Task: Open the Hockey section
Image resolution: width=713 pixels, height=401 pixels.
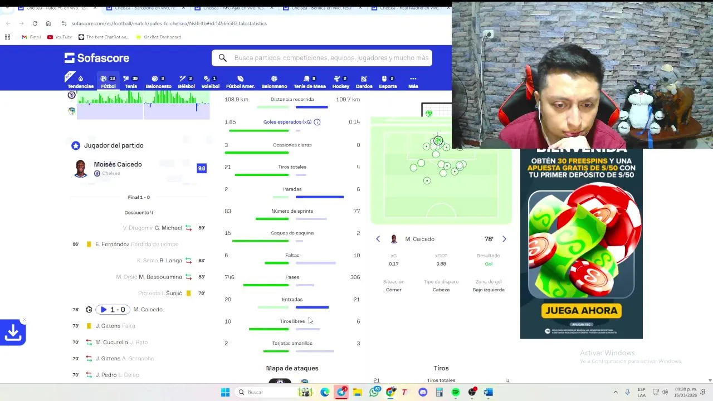Action: [x=340, y=82]
